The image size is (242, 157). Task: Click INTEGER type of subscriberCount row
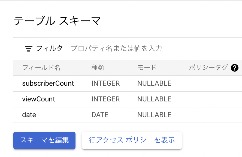click(x=105, y=84)
